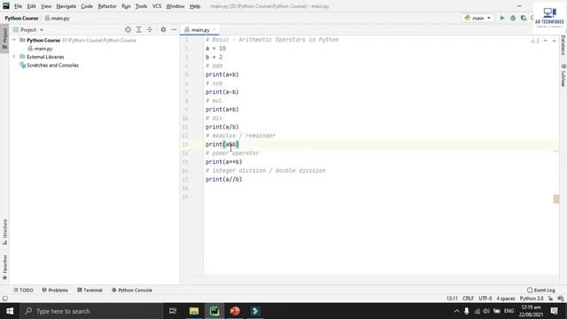Go to previous highlighted error arrow

point(546,41)
